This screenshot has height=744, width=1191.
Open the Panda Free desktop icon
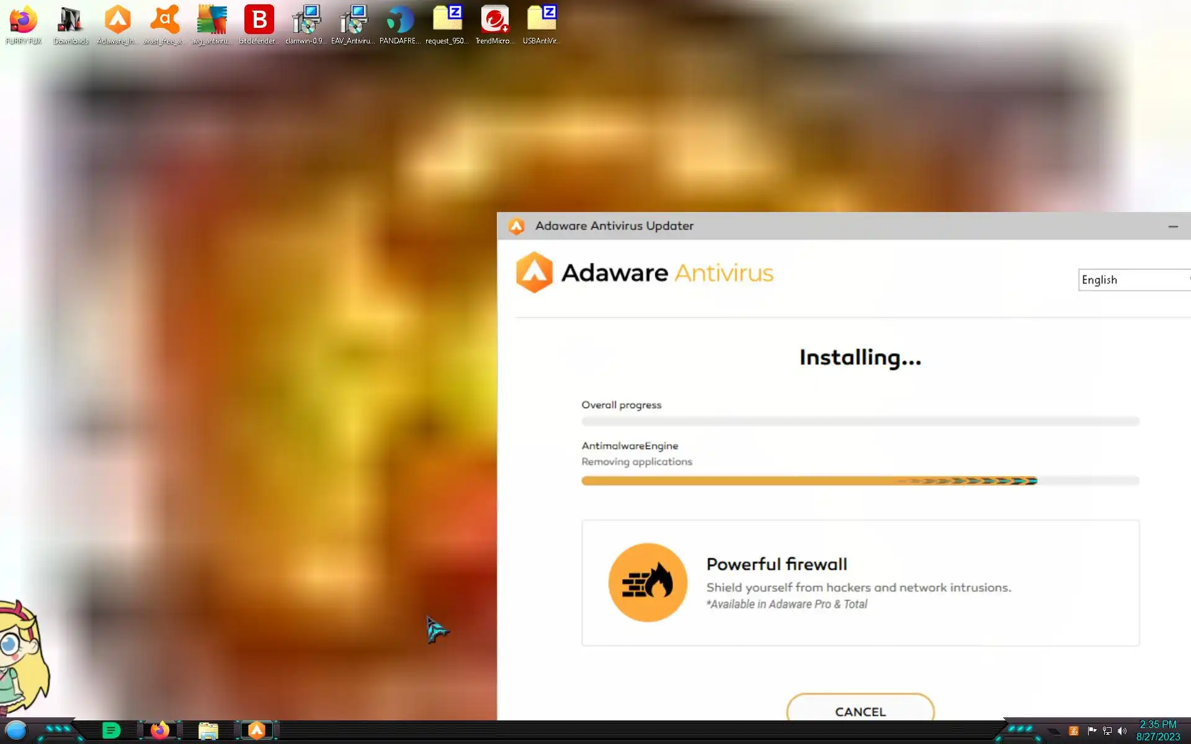(400, 21)
